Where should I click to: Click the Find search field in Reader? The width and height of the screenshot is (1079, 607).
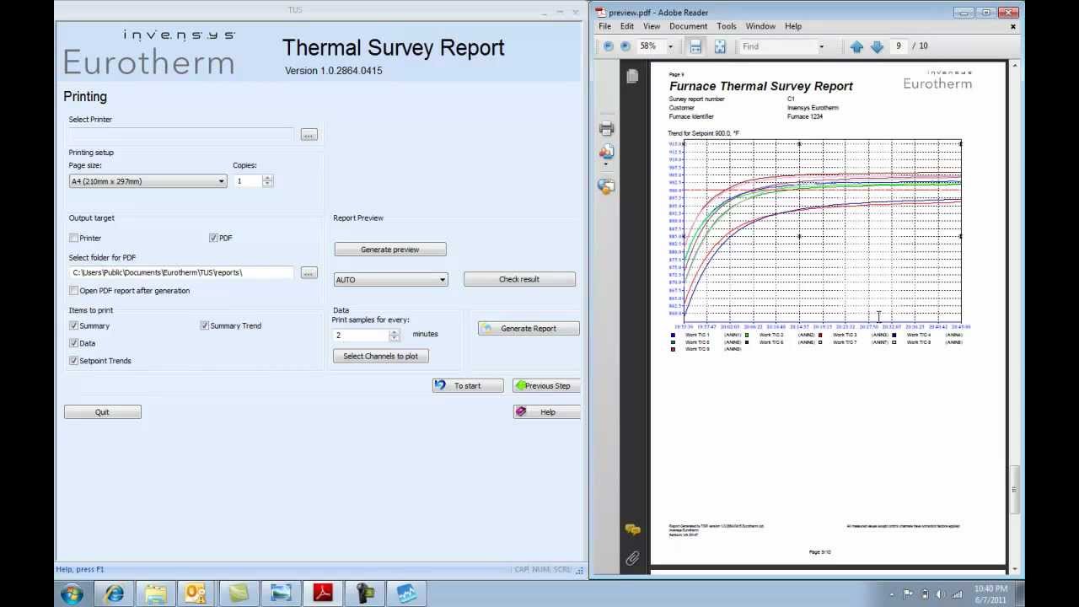point(778,46)
